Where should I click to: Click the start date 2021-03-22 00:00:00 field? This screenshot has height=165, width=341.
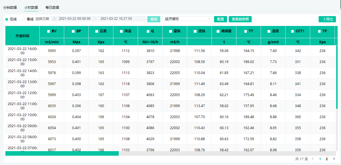75,19
